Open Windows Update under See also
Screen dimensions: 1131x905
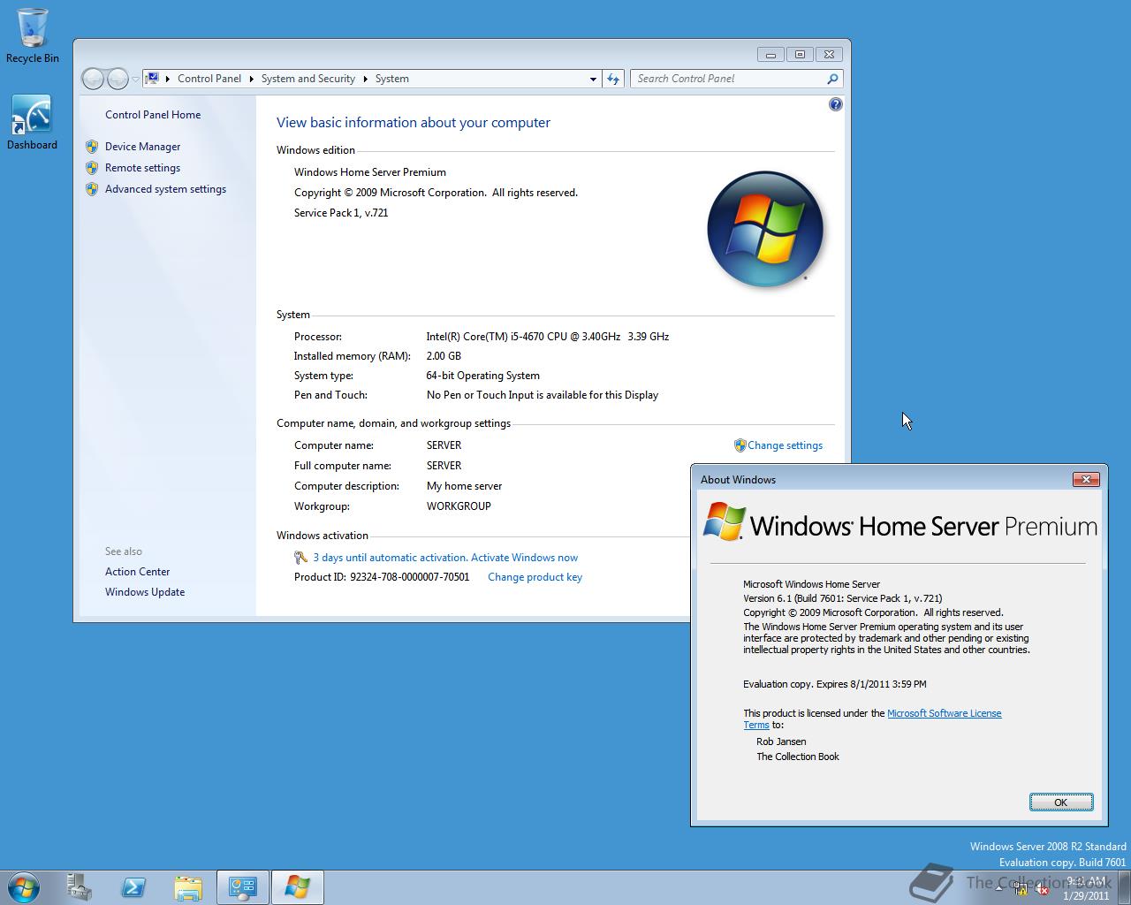tap(145, 592)
